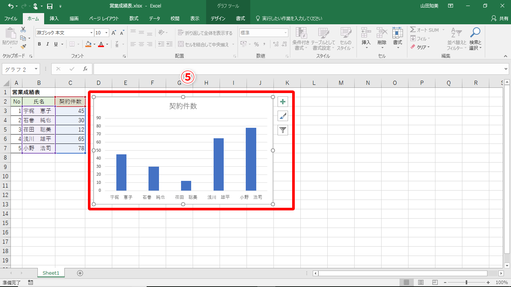
Task: Open the ファイル tab
Action: coord(10,18)
